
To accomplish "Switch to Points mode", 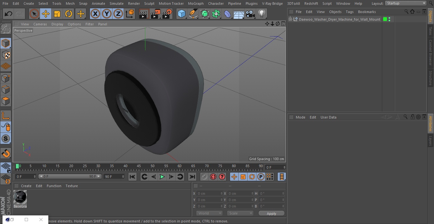I will pyautogui.click(x=6, y=78).
